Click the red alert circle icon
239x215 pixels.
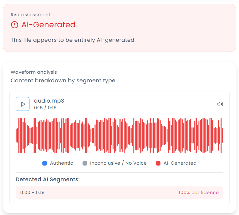click(14, 25)
